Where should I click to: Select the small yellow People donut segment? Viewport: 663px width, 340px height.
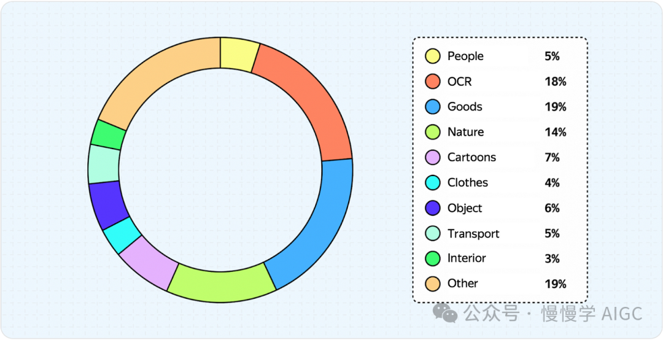tap(238, 54)
